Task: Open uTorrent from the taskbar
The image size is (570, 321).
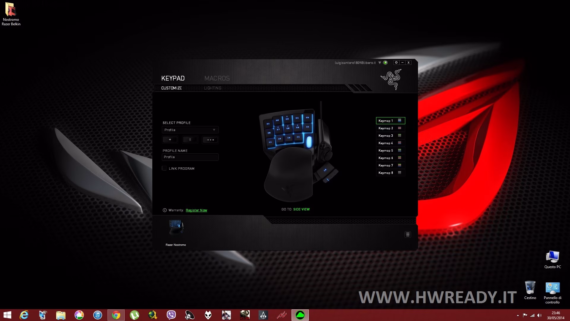Action: coord(134,315)
